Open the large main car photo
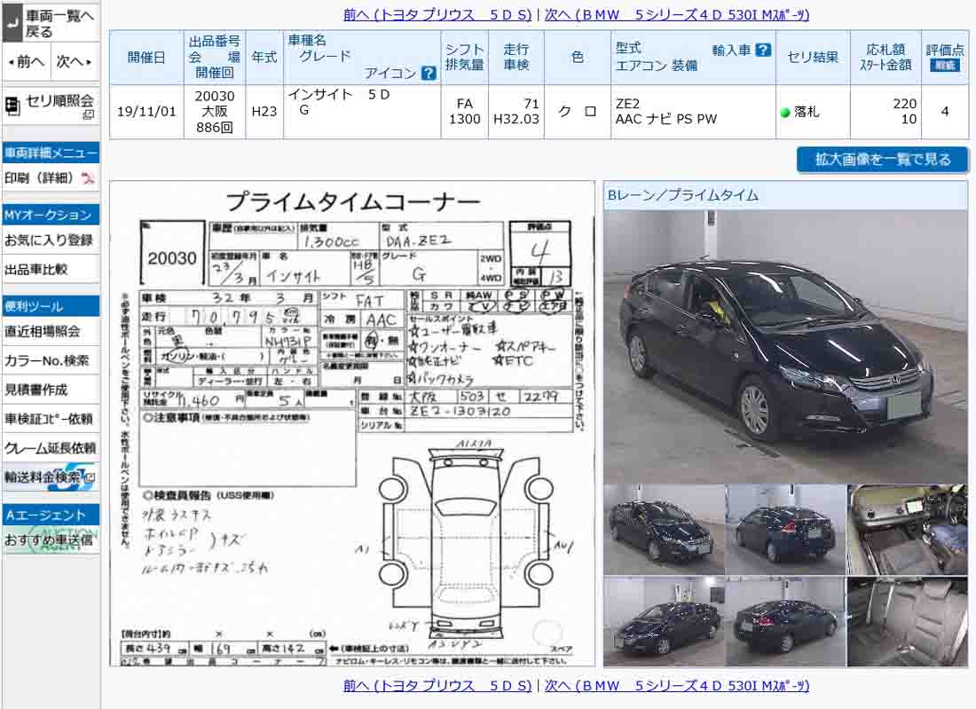976x709 pixels. coord(785,346)
